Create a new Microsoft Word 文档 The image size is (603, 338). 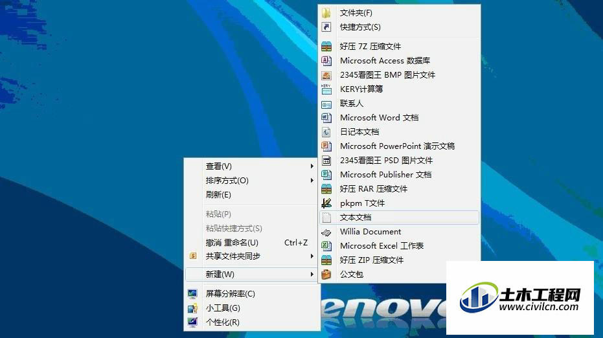(399, 118)
